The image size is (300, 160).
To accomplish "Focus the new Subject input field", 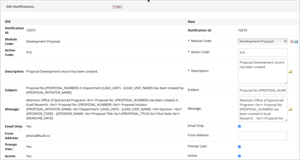I will point(262,90).
